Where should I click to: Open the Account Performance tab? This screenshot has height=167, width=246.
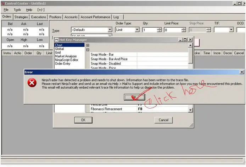[x=95, y=17]
